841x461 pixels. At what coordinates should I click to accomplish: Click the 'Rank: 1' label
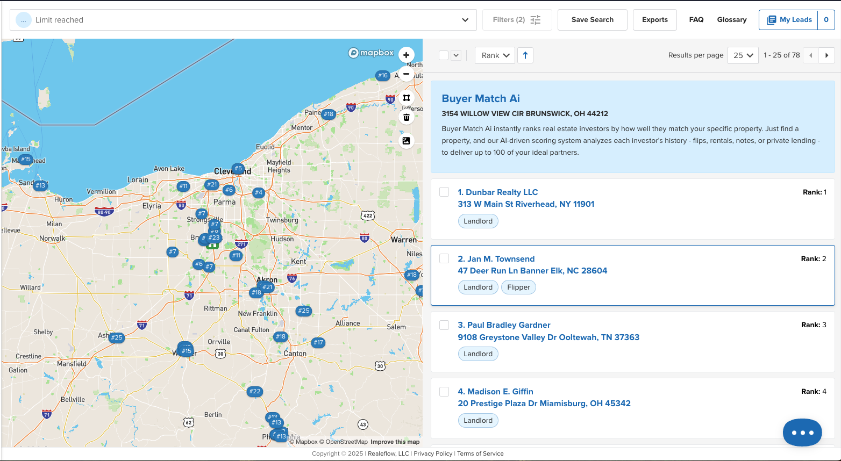tap(815, 192)
